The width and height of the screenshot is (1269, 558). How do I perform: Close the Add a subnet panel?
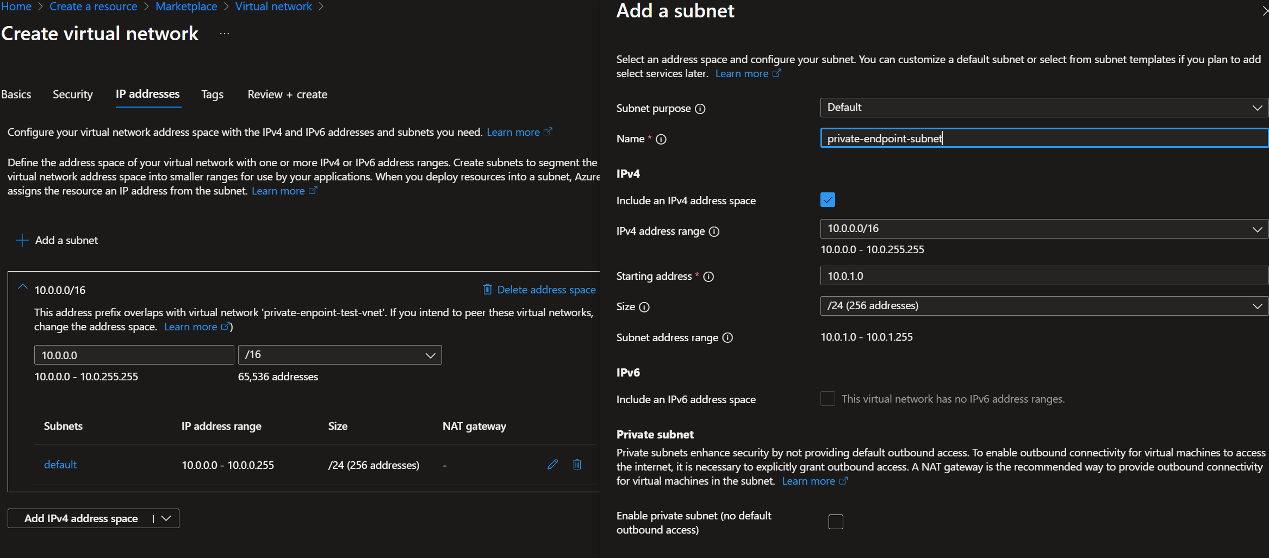1265,11
